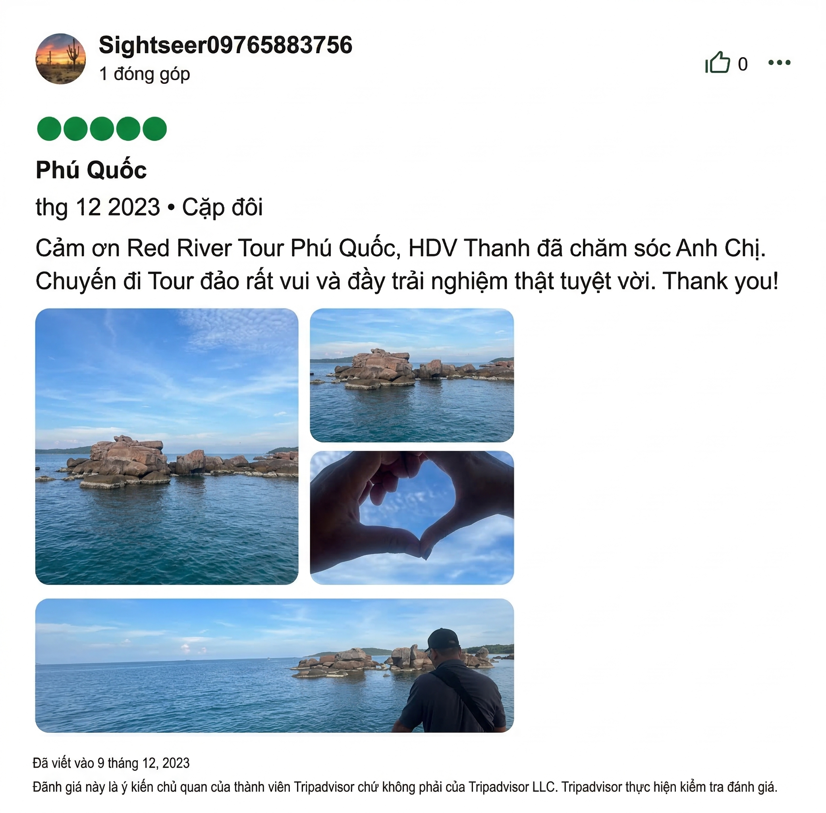826x813 pixels.
Task: Click the 'thg 12 2023 • Cặp đôi' line
Action: [149, 207]
